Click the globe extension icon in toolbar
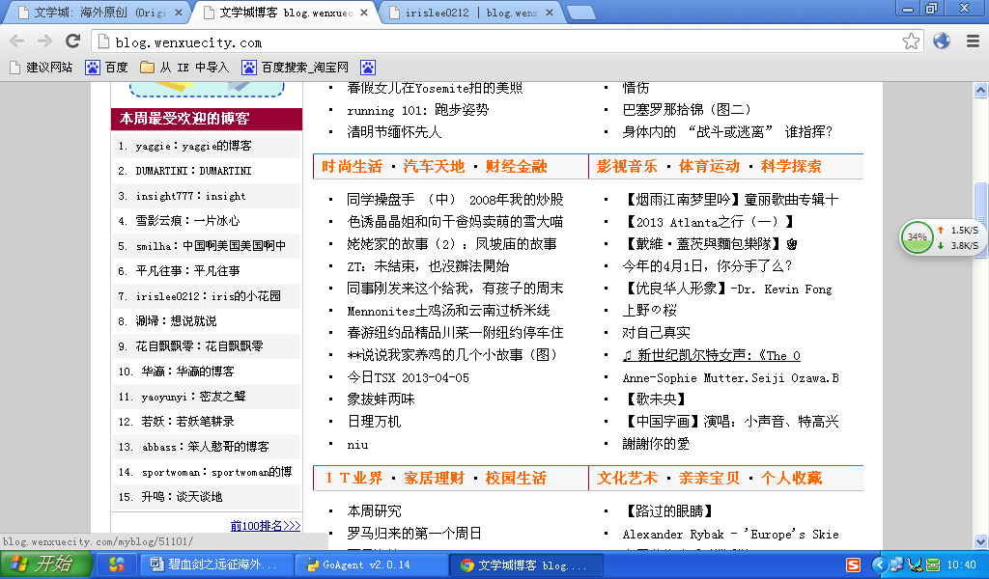 pyautogui.click(x=942, y=41)
